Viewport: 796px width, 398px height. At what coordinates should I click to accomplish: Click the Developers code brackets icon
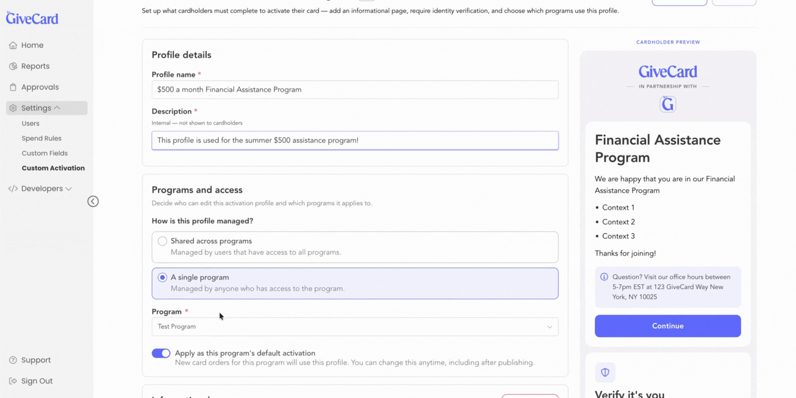13,189
